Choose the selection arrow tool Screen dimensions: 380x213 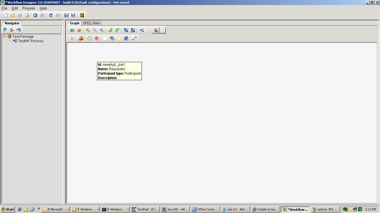point(72,38)
